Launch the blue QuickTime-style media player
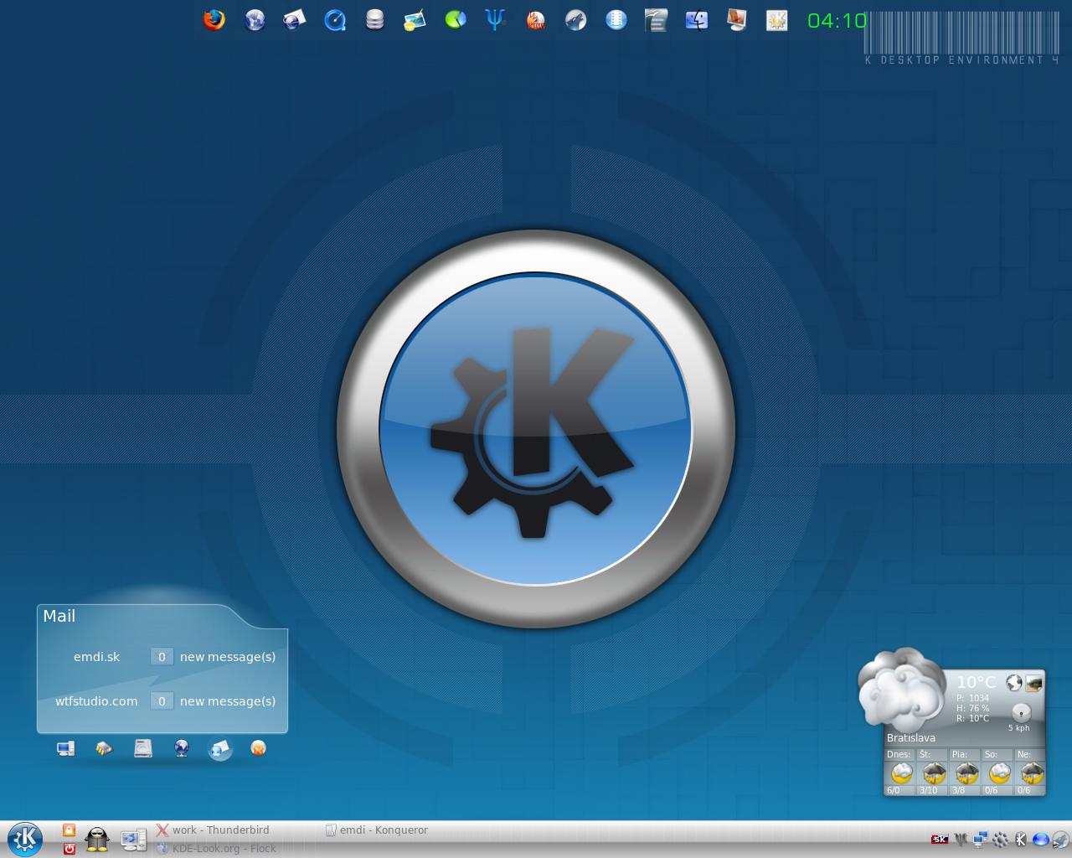 pyautogui.click(x=335, y=19)
